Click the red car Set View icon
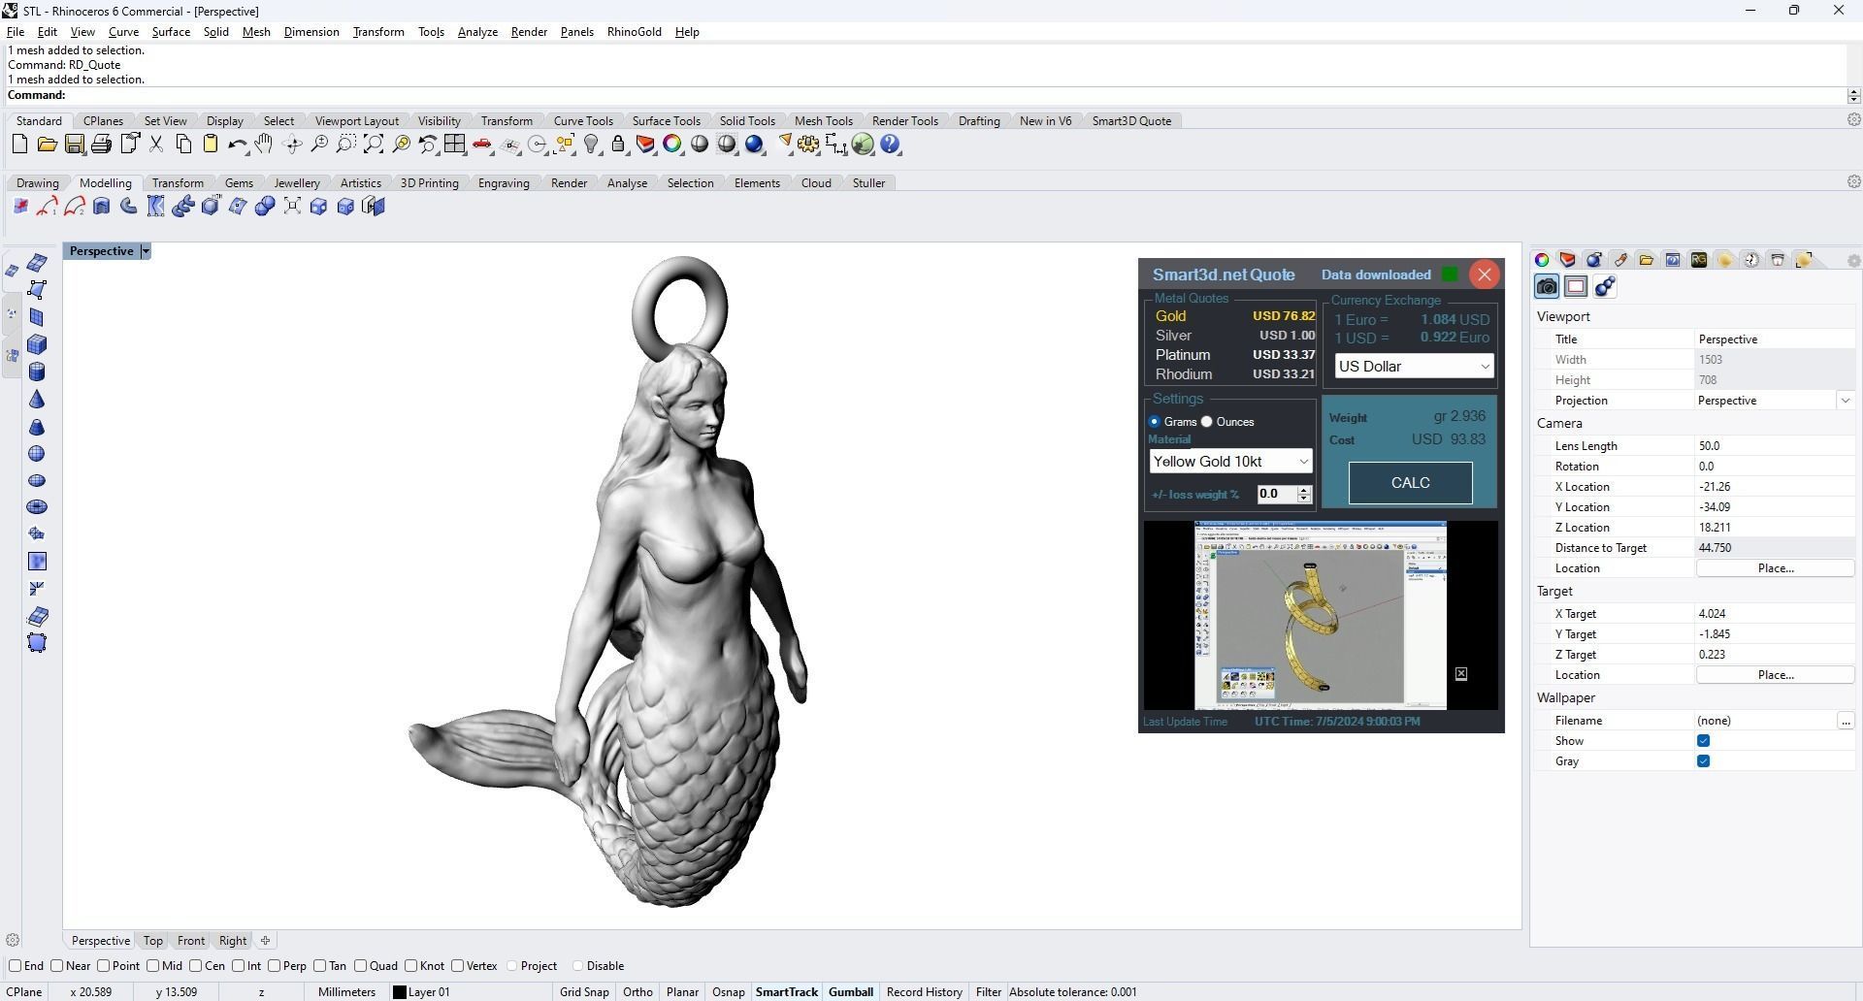The width and height of the screenshot is (1863, 1001). tap(482, 145)
